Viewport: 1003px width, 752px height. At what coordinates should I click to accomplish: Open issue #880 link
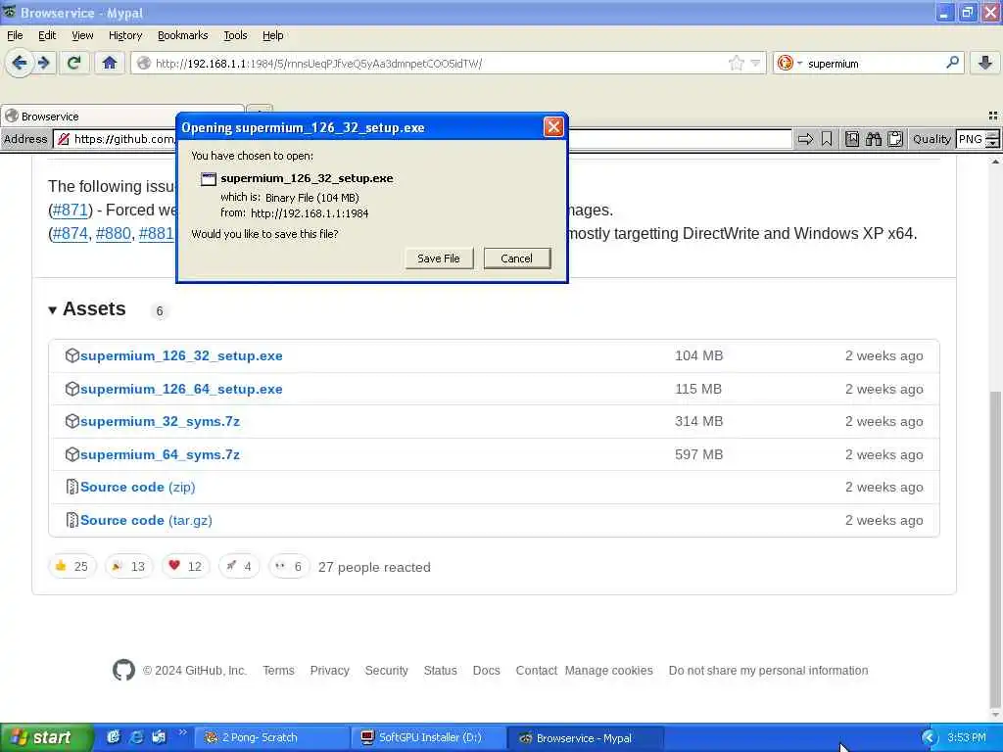(x=114, y=233)
